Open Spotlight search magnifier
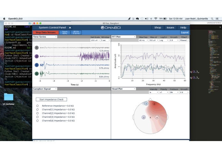The height and width of the screenshot is (158, 222). tap(212, 19)
